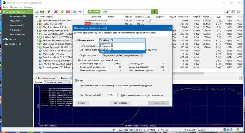This screenshot has width=245, height=133.
Task: Click the Move Down Queue triangle icon
Action: [x=80, y=12]
